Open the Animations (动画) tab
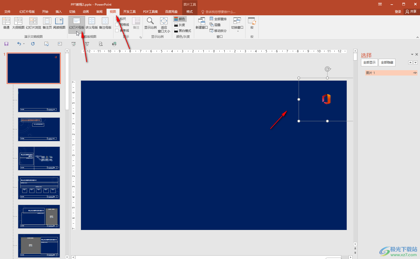The image size is (420, 259). pyautogui.click(x=86, y=12)
